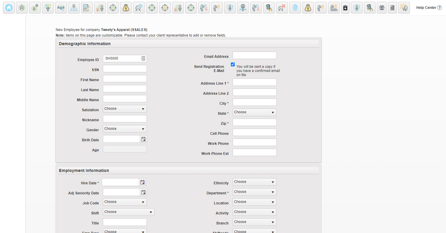
Task: Click into the City field
Action: [x=254, y=102]
